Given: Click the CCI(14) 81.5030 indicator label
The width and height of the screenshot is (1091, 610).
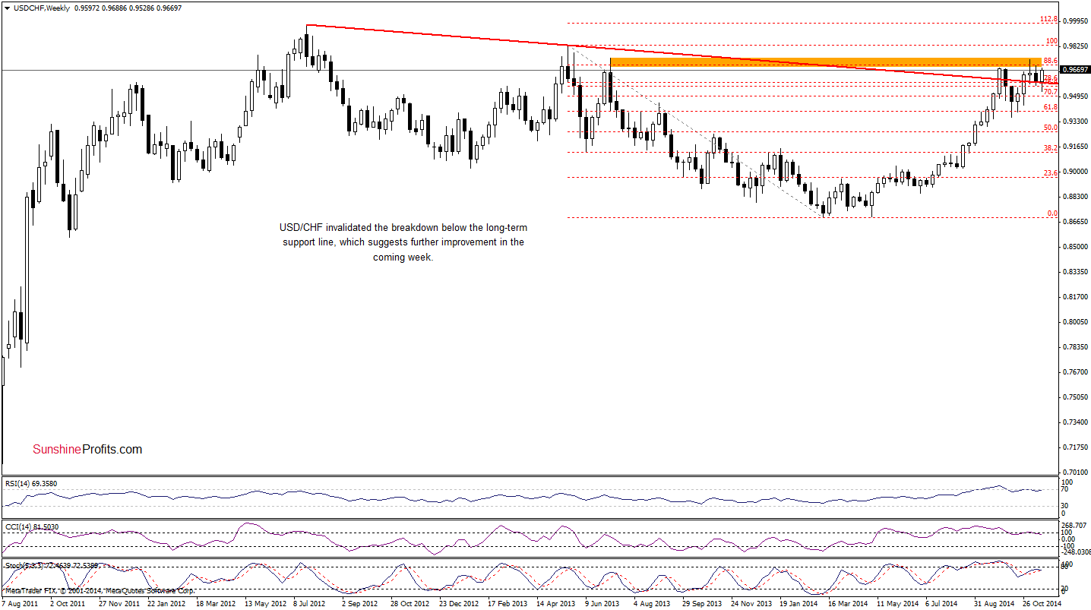Looking at the screenshot, I should point(33,526).
